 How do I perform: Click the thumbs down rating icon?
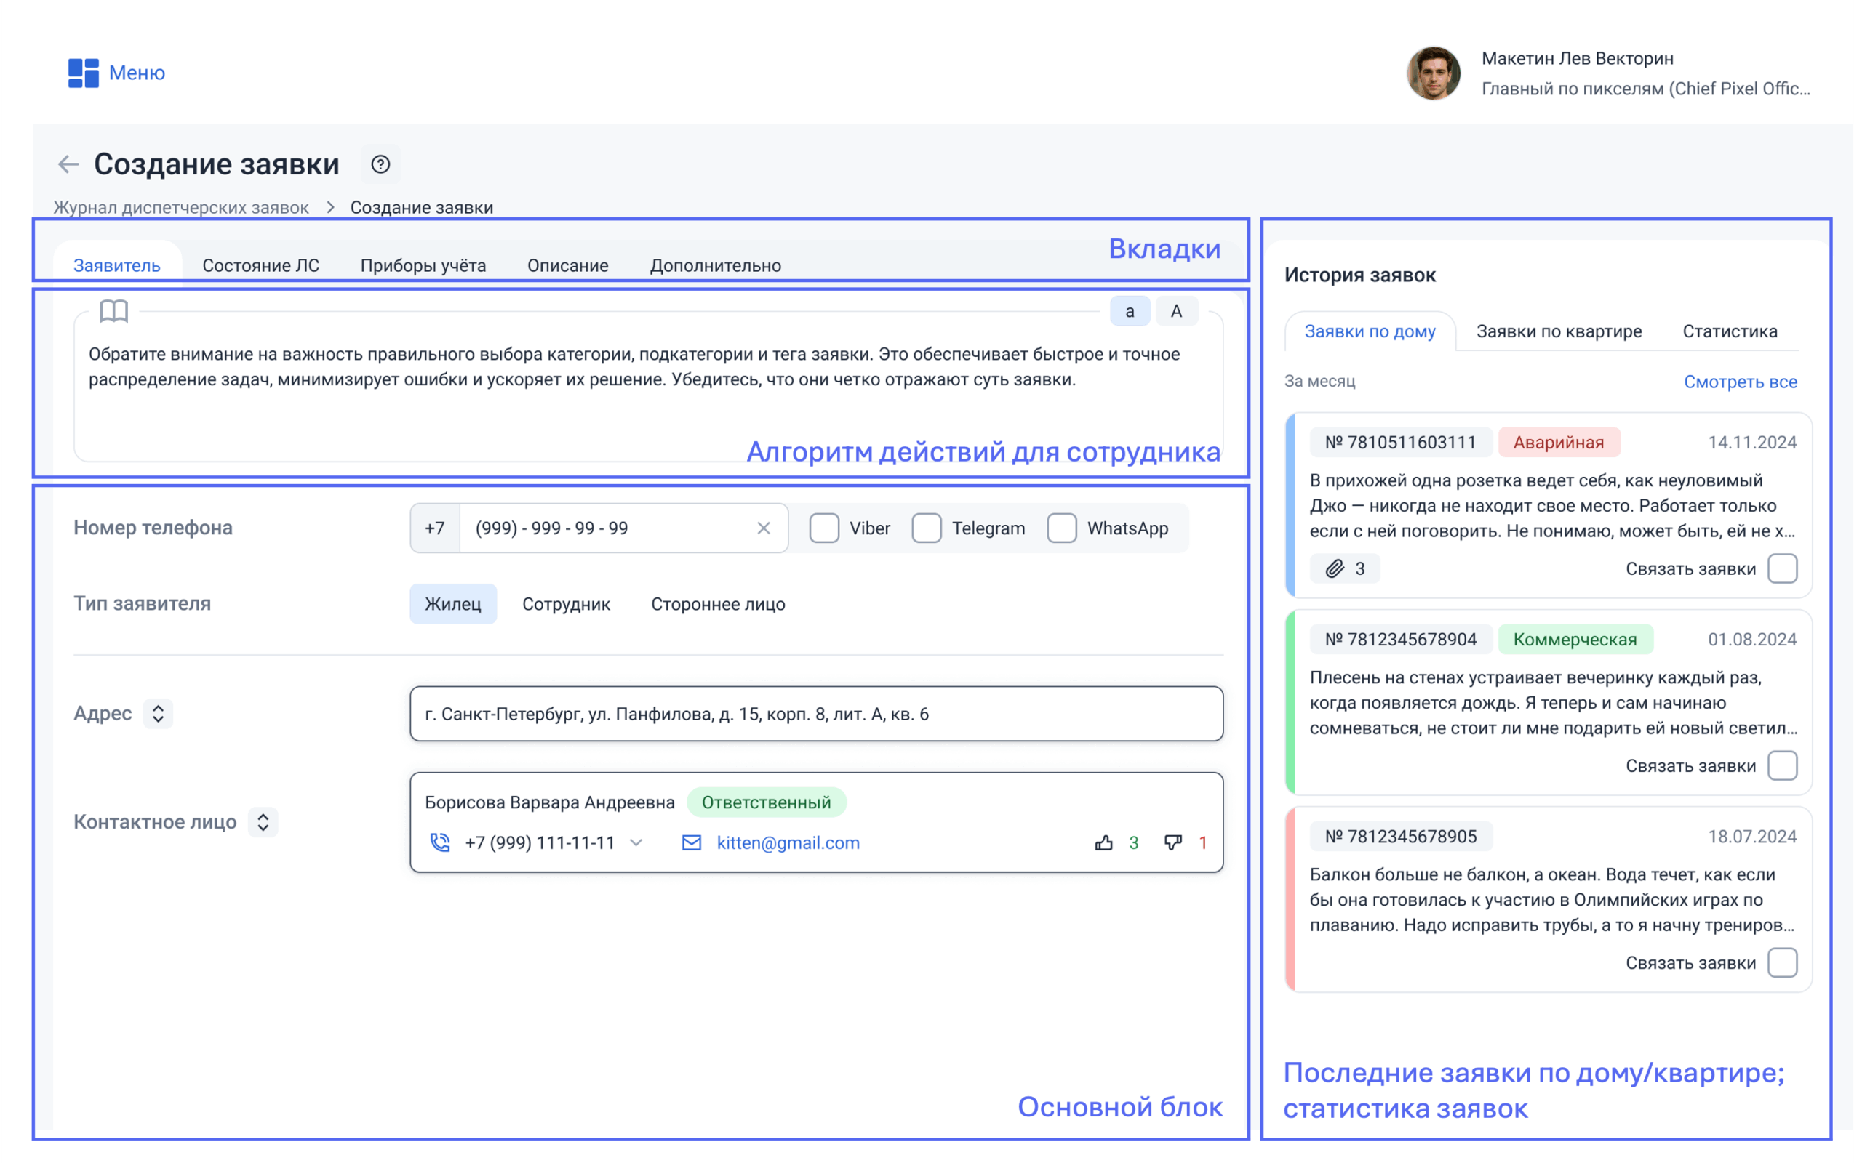[1172, 843]
